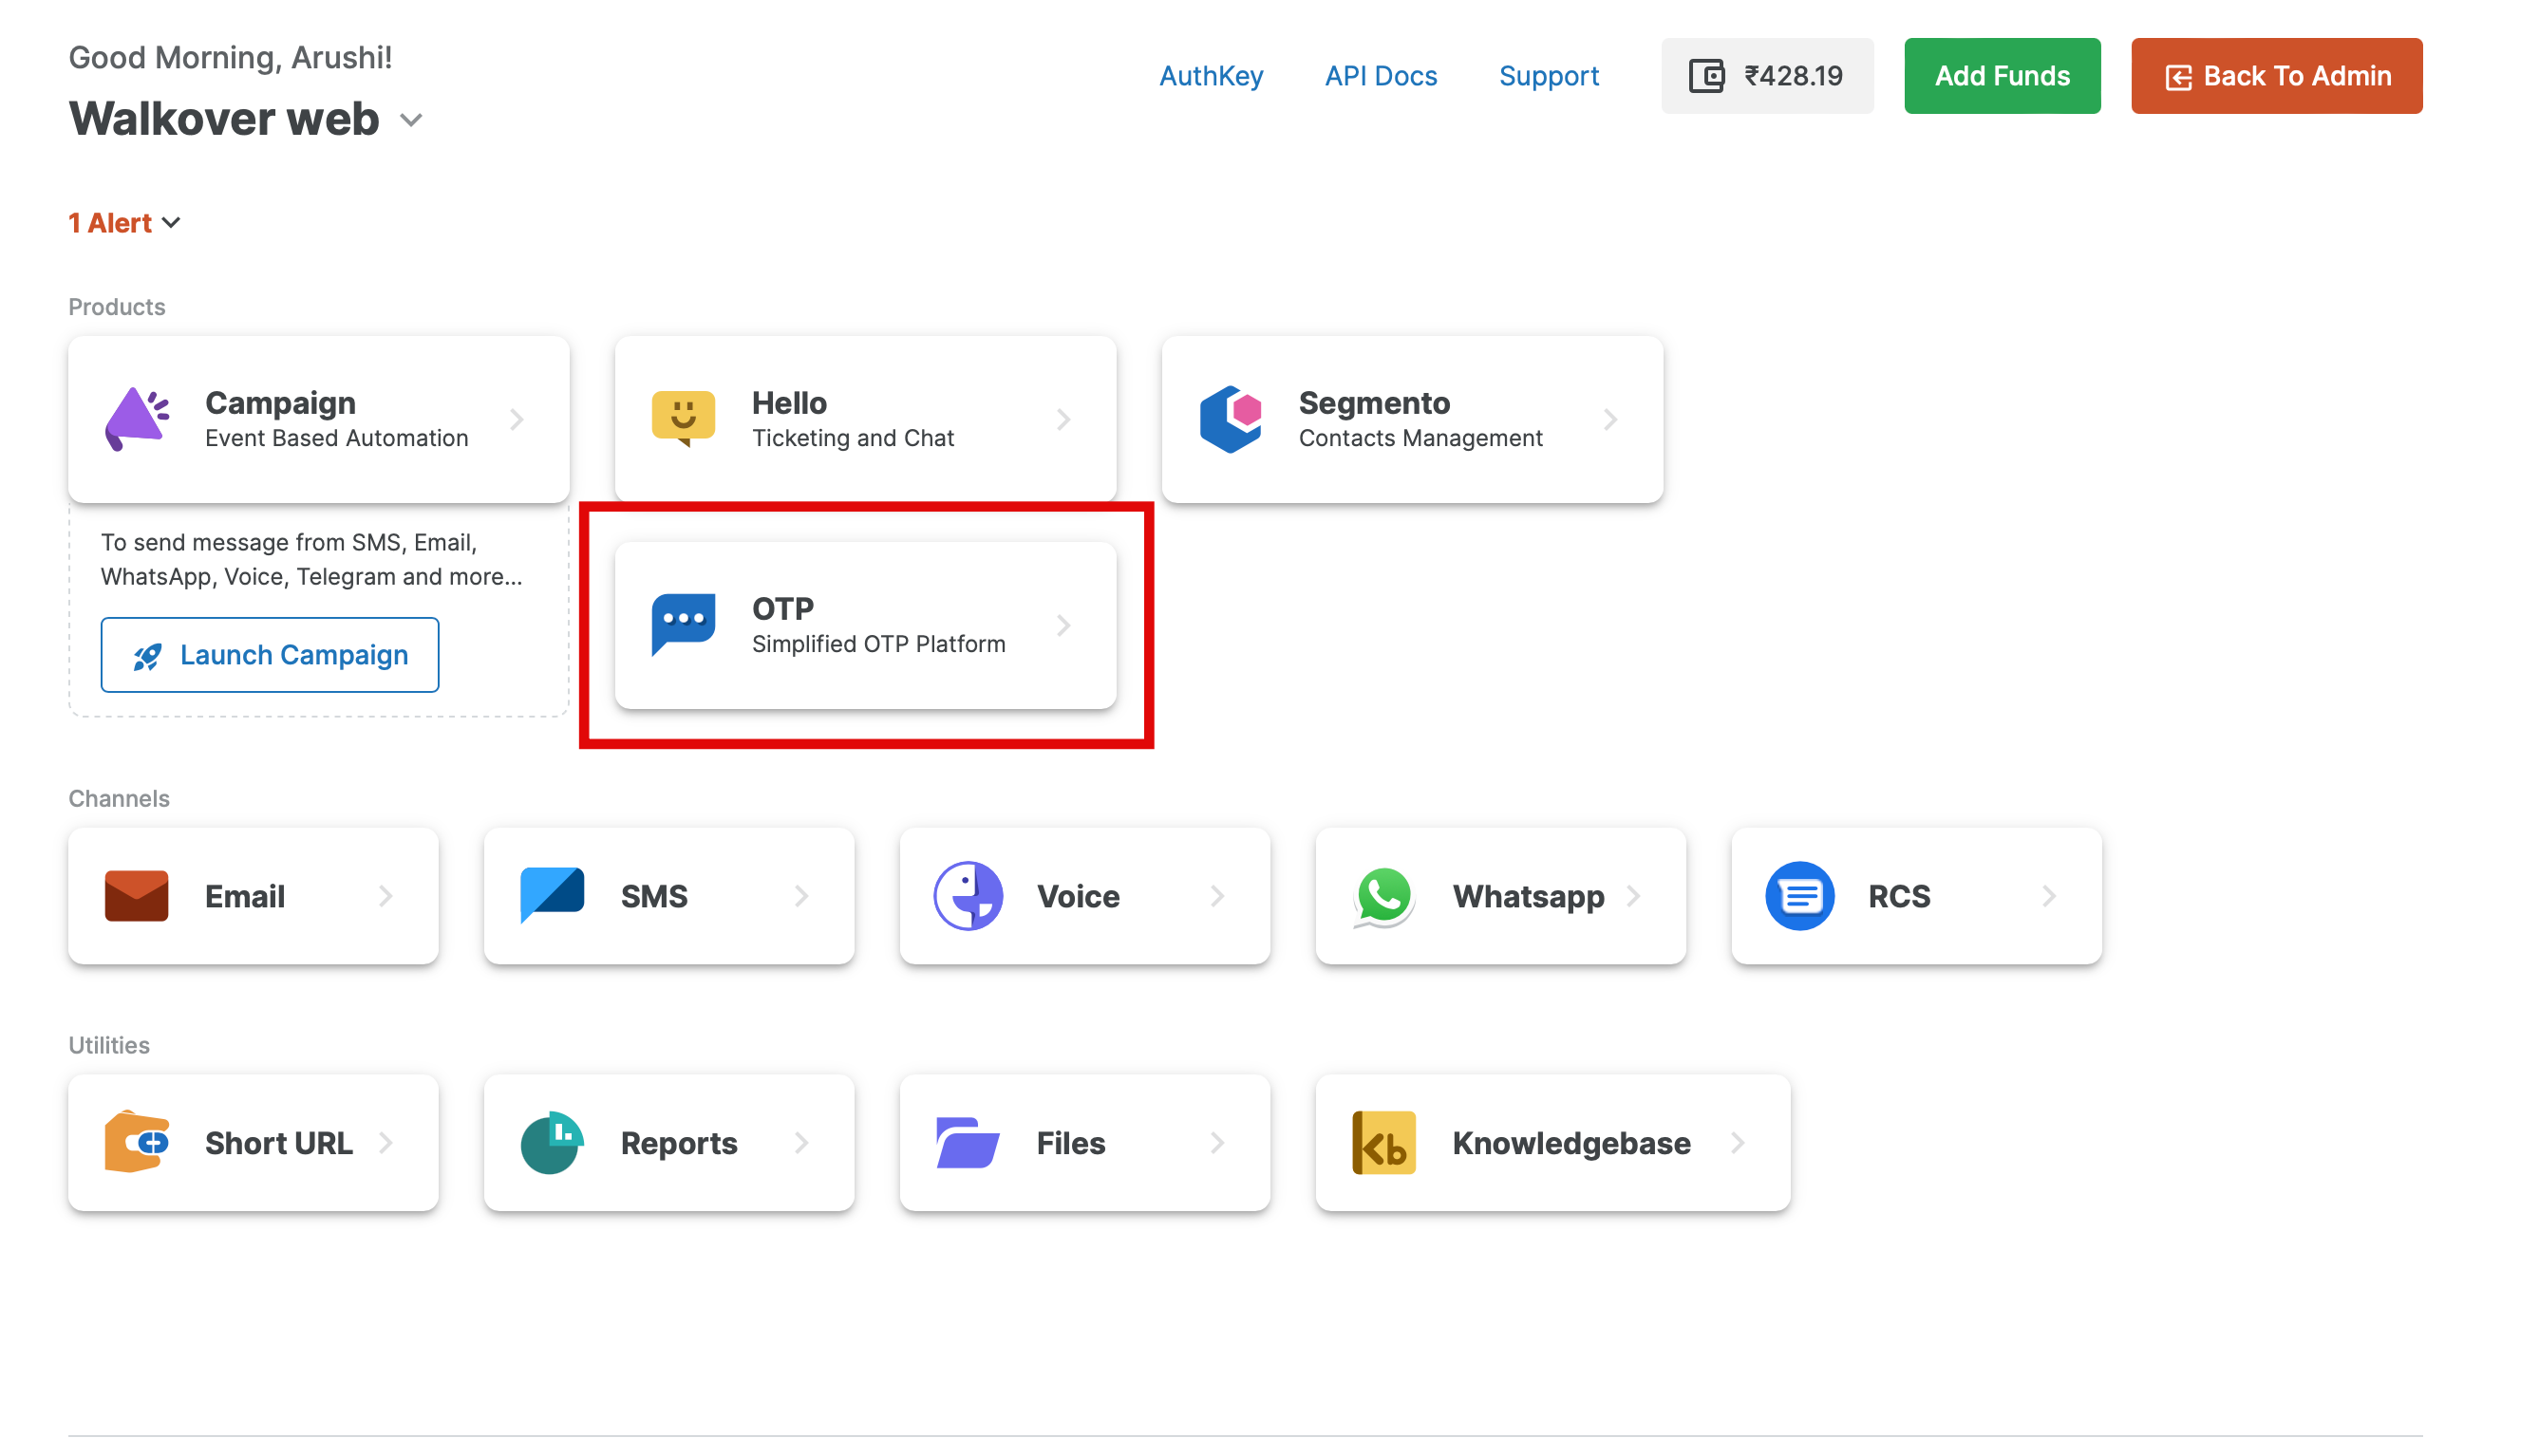Open the Simplified OTP Platform subtitle

[878, 644]
